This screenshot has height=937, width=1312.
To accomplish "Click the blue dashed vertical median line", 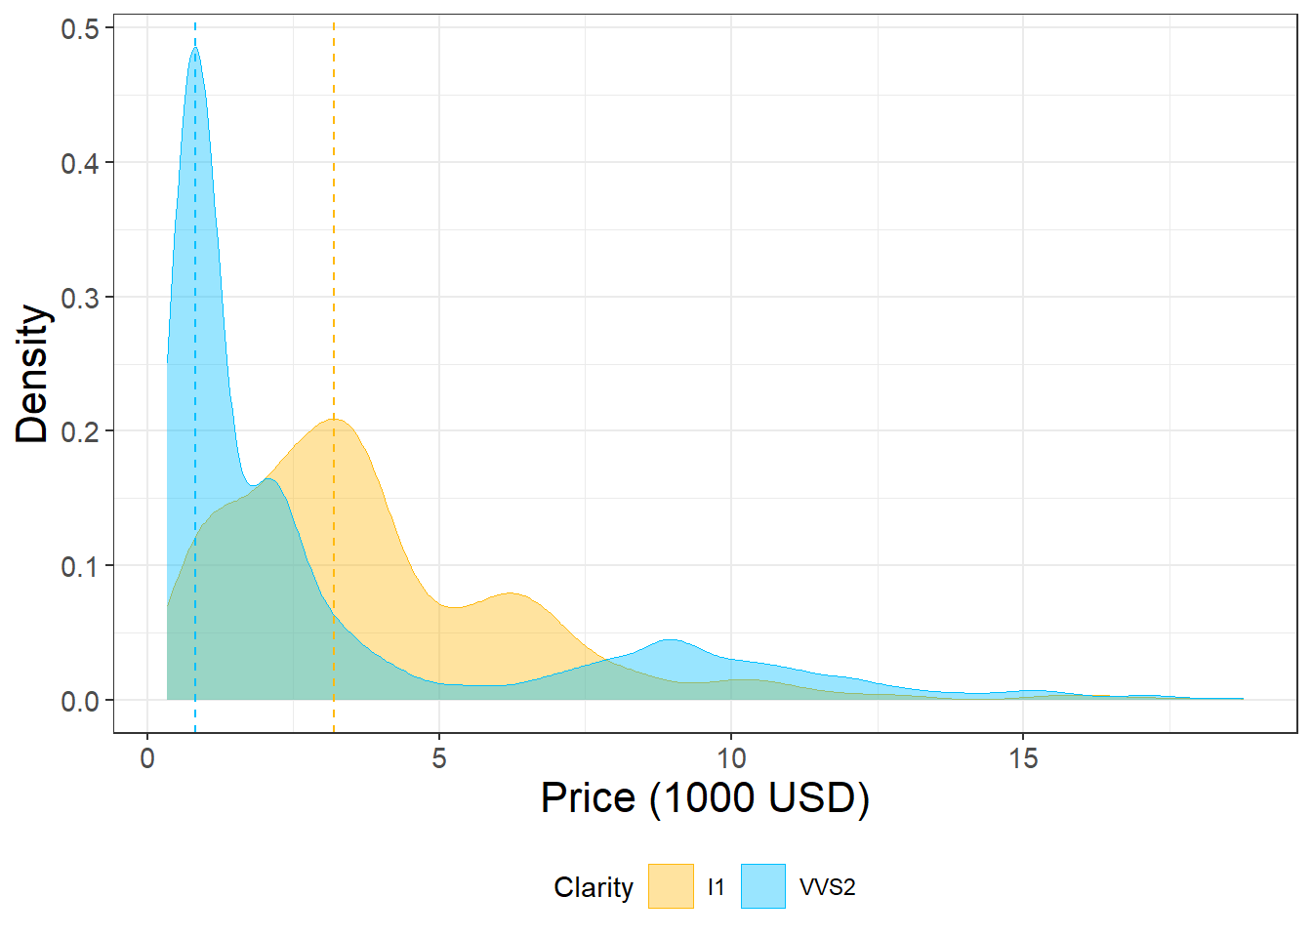I will pyautogui.click(x=195, y=293).
